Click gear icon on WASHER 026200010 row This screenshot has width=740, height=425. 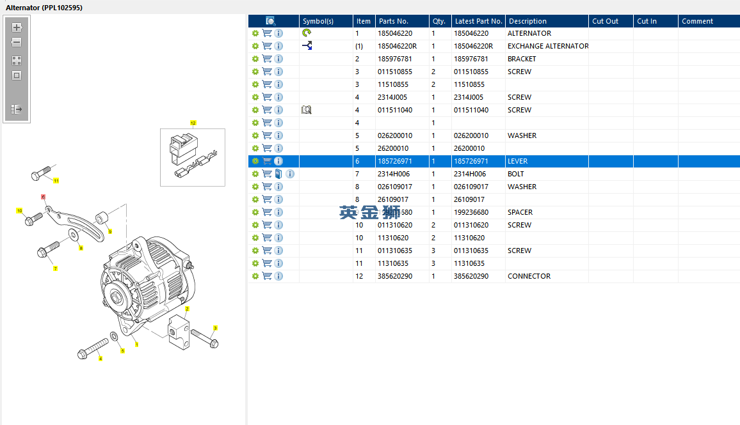coord(255,135)
